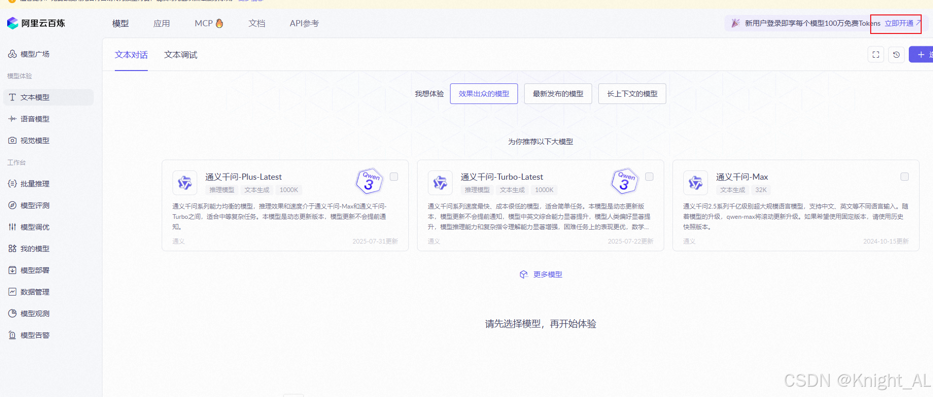Check the 通义千问-Turbo-Latest checkbox

coord(649,177)
